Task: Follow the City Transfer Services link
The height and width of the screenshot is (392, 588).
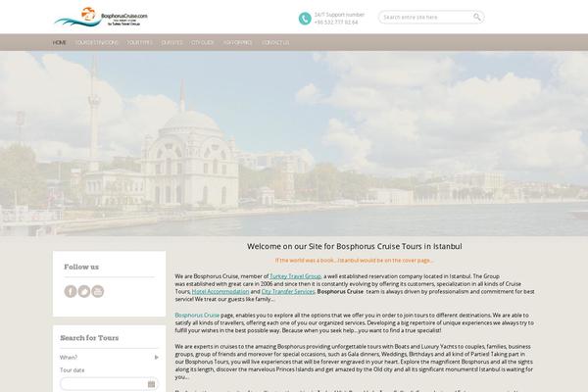Action: pyautogui.click(x=287, y=291)
